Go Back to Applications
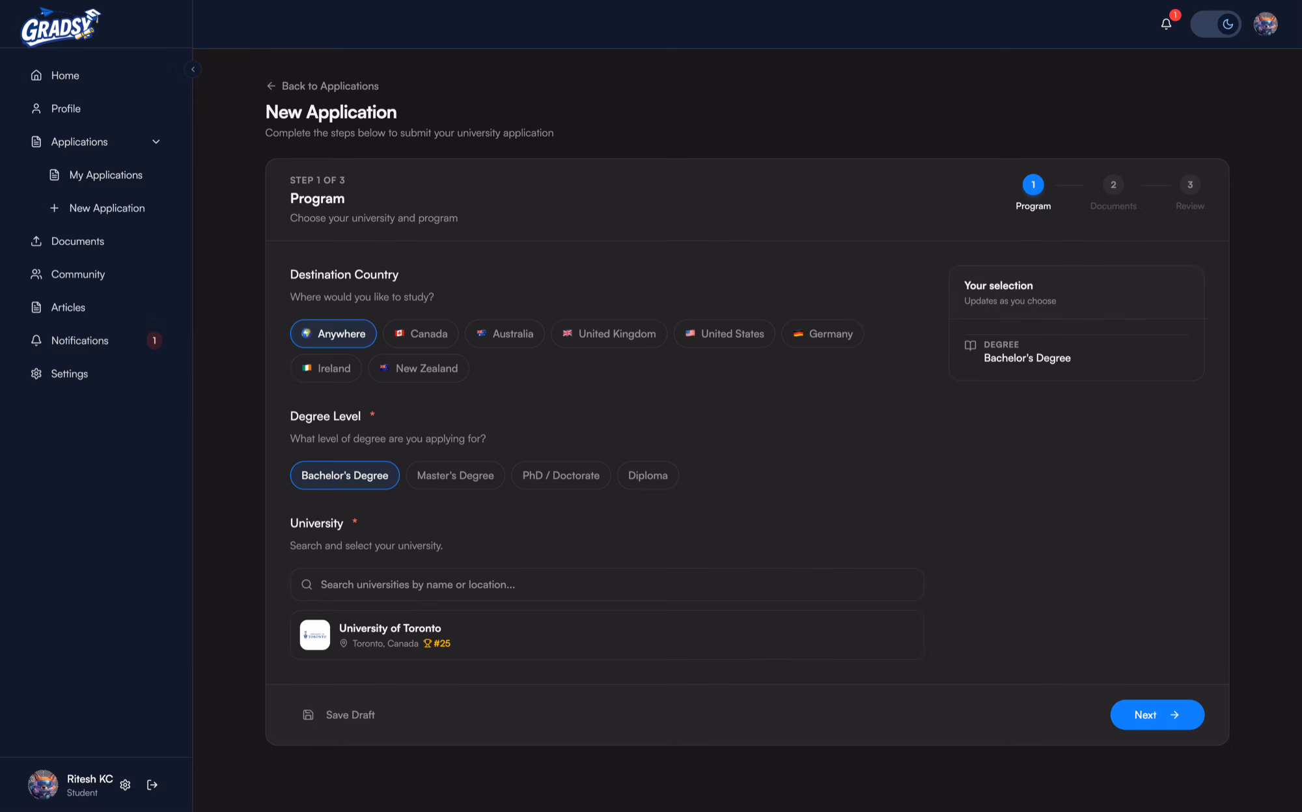The height and width of the screenshot is (812, 1302). click(x=322, y=86)
